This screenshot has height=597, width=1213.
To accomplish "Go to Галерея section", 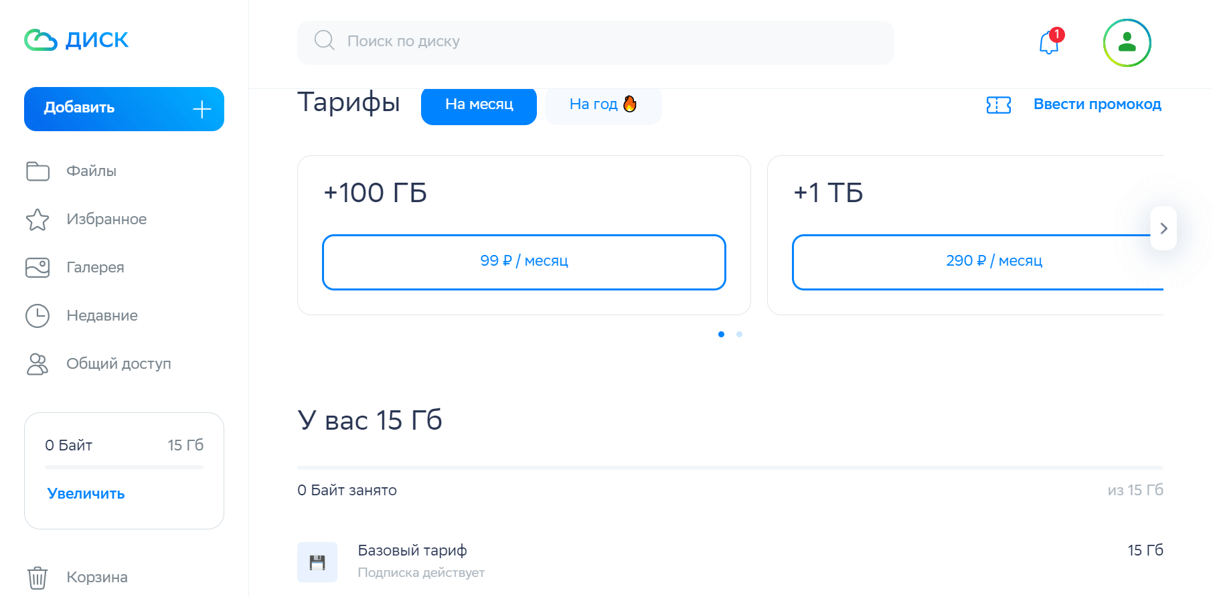I will (74, 268).
